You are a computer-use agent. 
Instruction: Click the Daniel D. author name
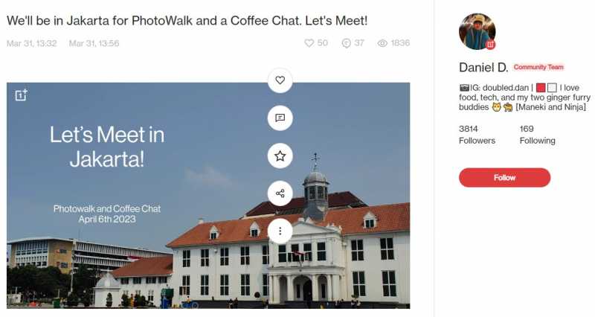point(483,68)
